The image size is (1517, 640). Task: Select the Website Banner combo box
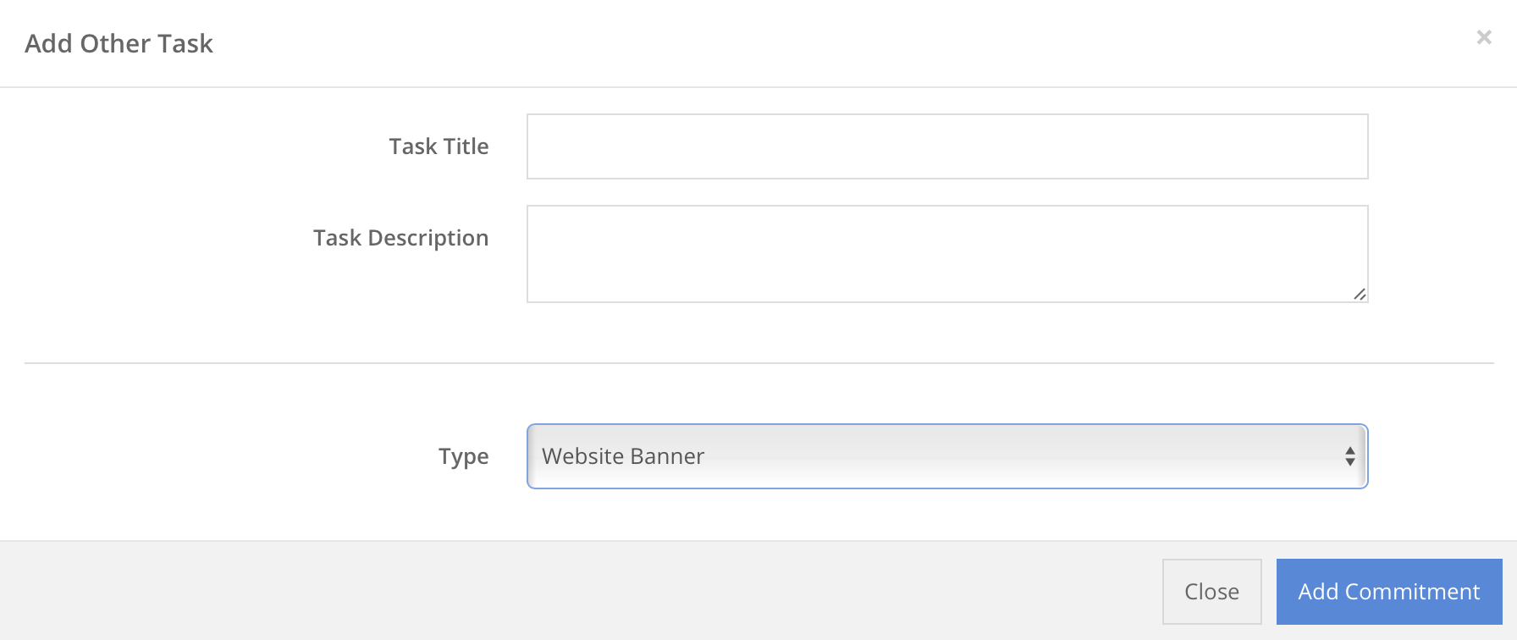pos(947,456)
